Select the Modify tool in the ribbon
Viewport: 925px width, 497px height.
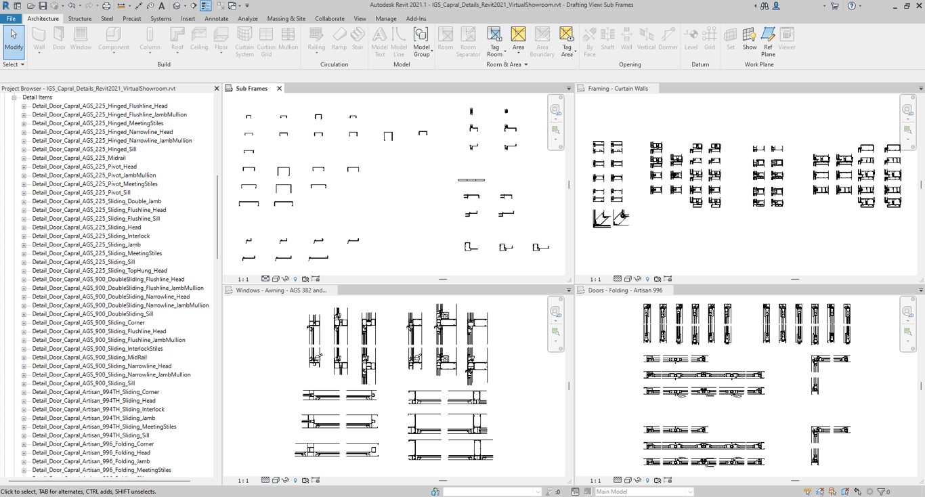(14, 41)
